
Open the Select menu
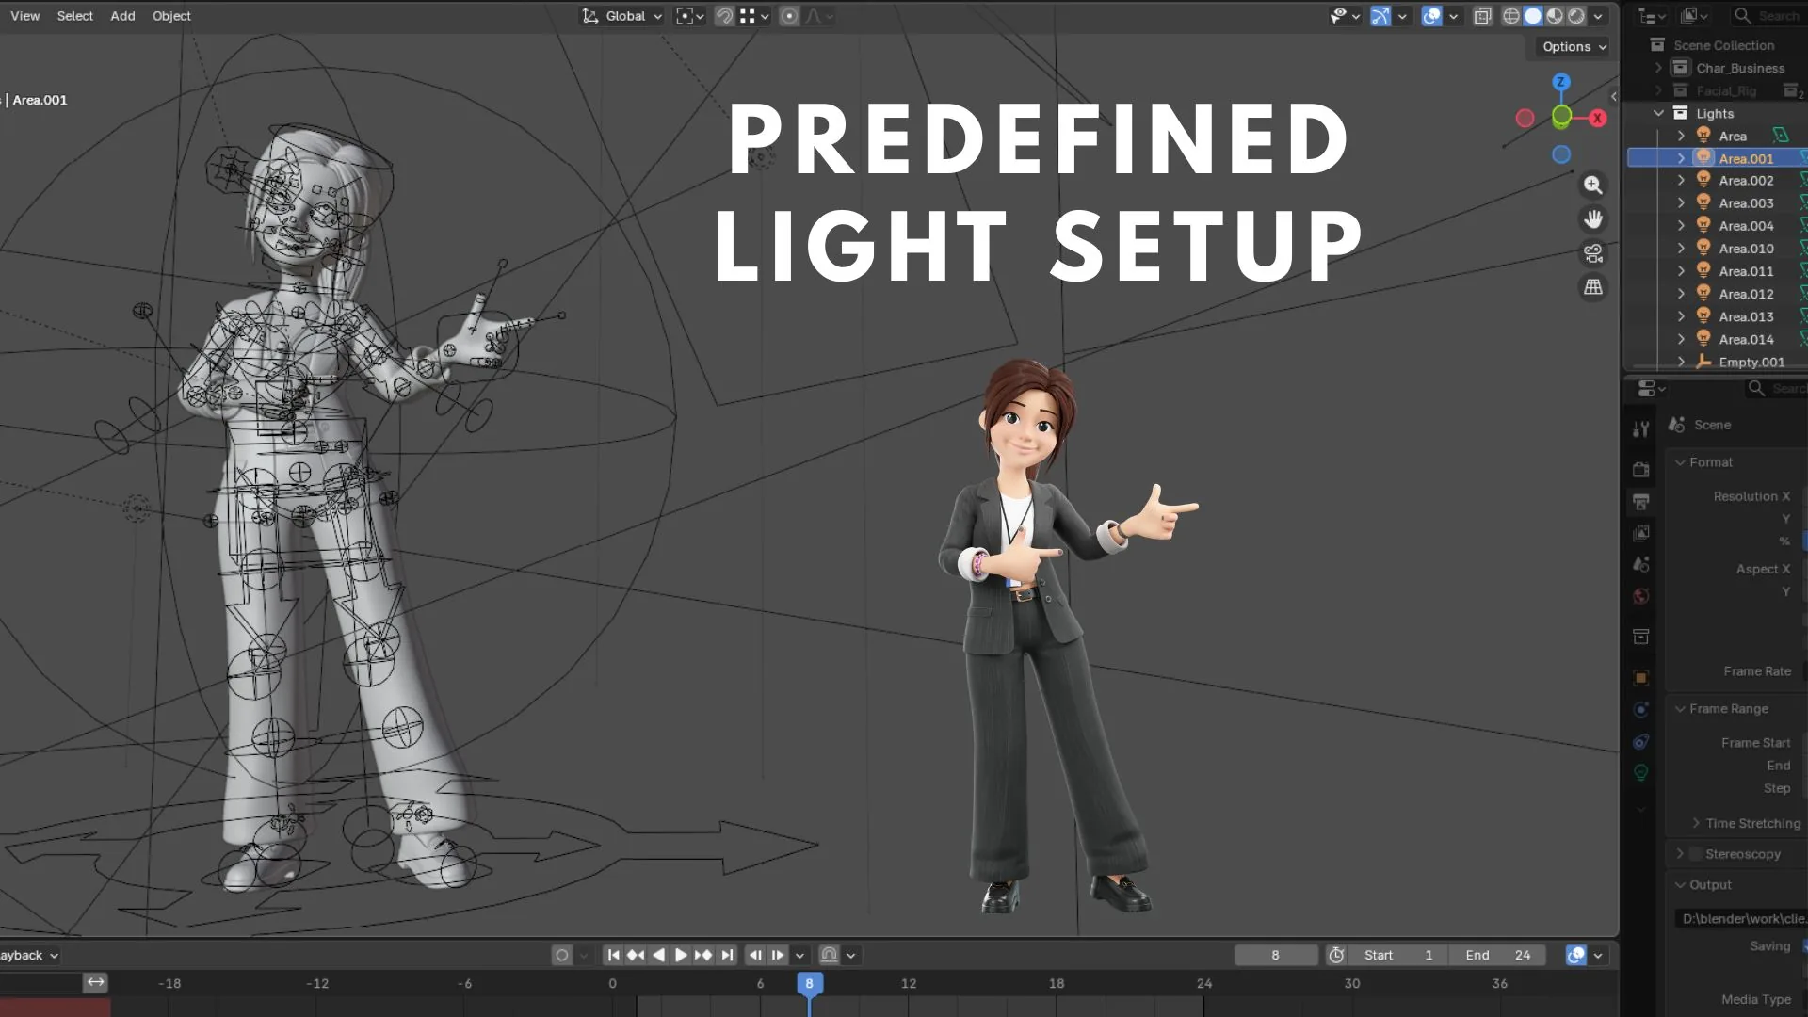tap(74, 16)
